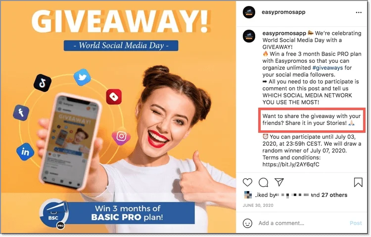This screenshot has width=371, height=237.
Task: Open easypromosapp profile picture in header
Action: [x=249, y=12]
